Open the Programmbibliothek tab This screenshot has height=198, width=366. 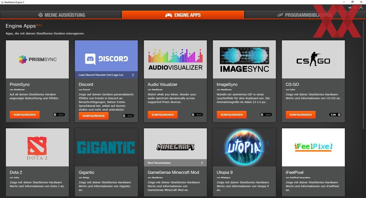click(305, 15)
